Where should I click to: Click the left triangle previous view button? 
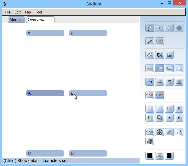pos(169,118)
